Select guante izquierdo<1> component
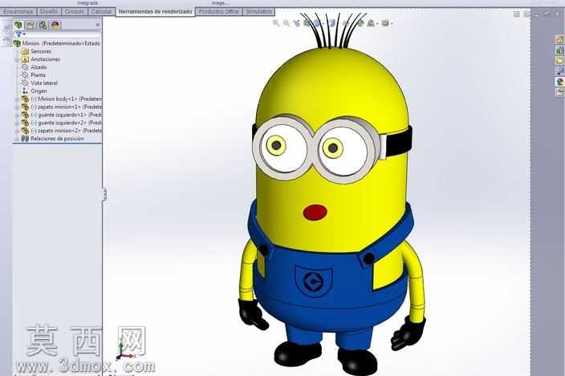The height and width of the screenshot is (376, 565). point(67,115)
